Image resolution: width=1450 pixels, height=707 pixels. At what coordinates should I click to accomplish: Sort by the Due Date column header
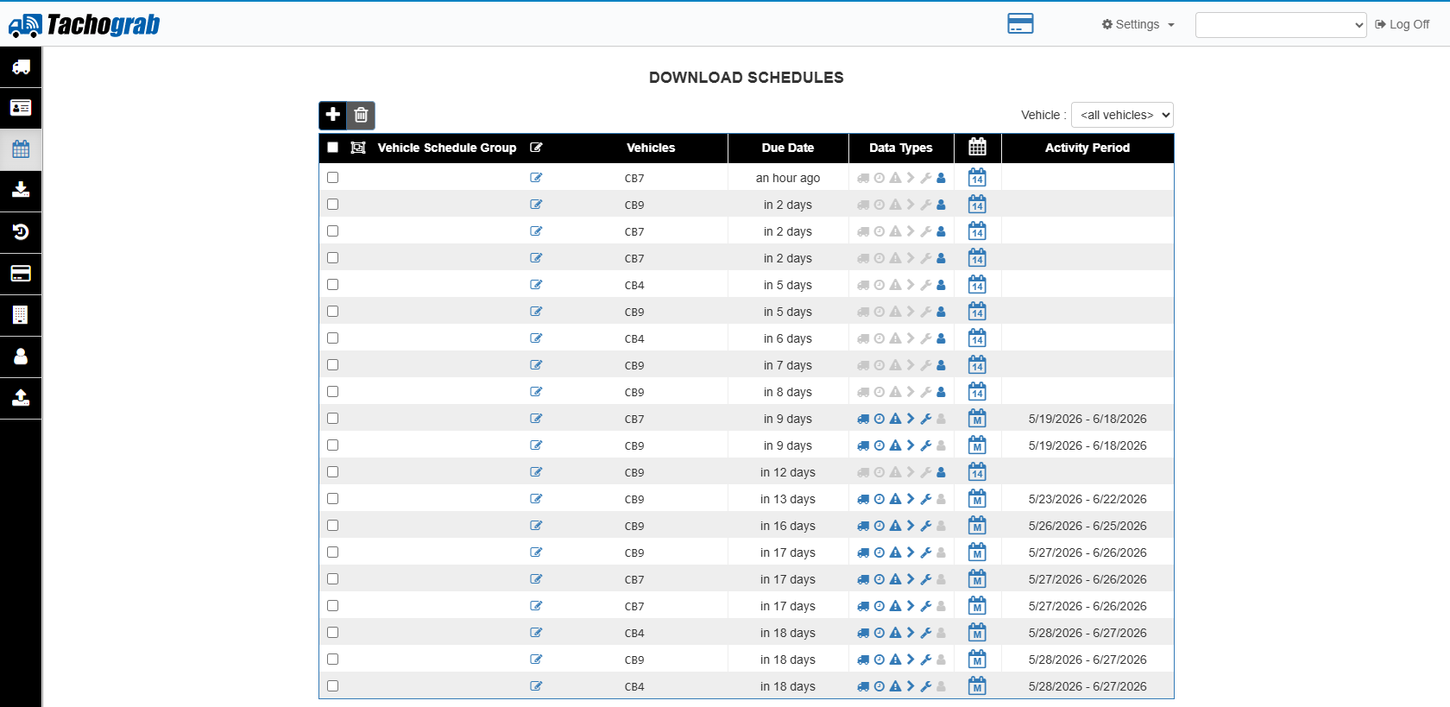click(788, 148)
